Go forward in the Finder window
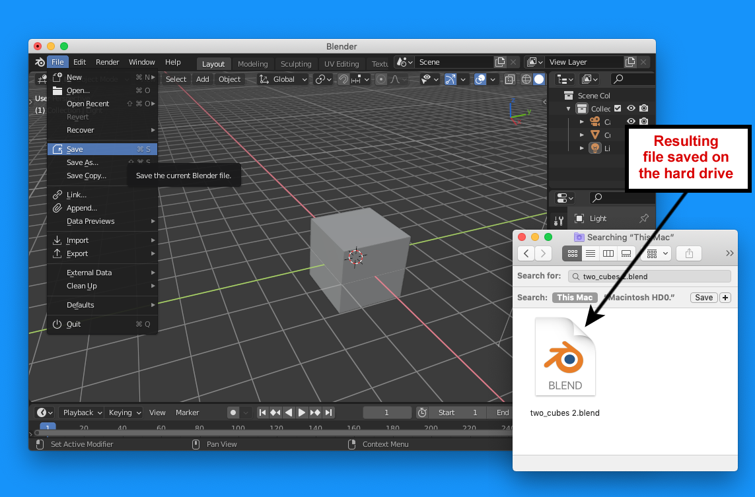Screen dimensions: 755x497 tap(543, 253)
